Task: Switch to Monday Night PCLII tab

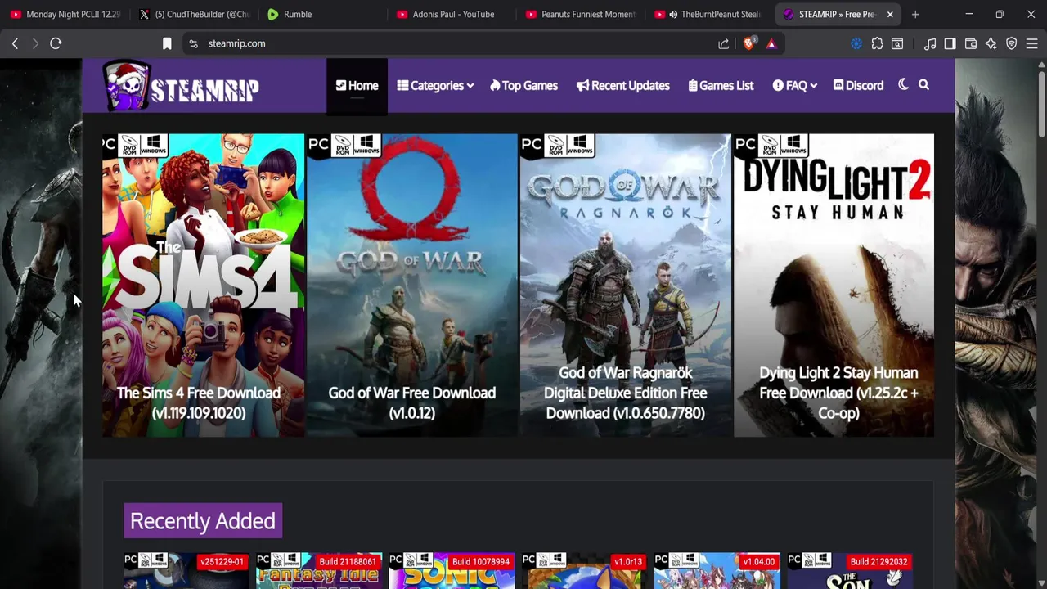Action: pyautogui.click(x=65, y=14)
